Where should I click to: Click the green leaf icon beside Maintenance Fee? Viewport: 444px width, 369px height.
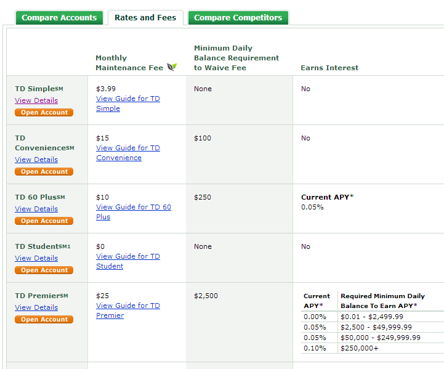point(172,67)
